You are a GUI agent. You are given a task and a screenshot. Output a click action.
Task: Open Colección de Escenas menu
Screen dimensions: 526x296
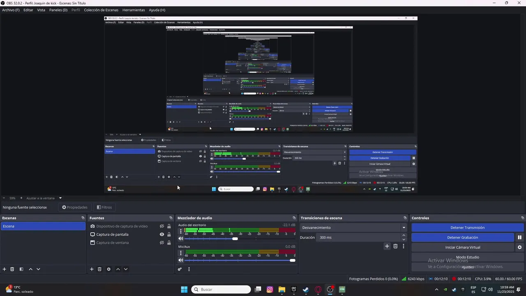101,10
